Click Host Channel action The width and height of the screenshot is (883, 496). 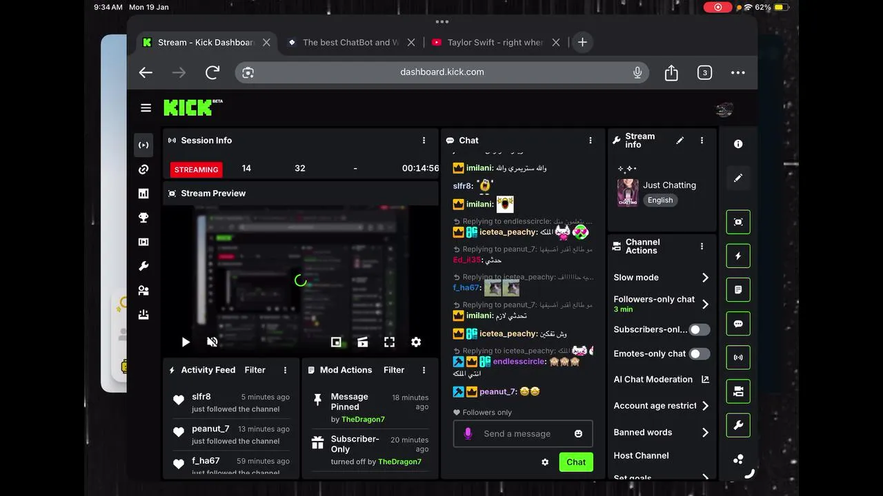tap(641, 455)
